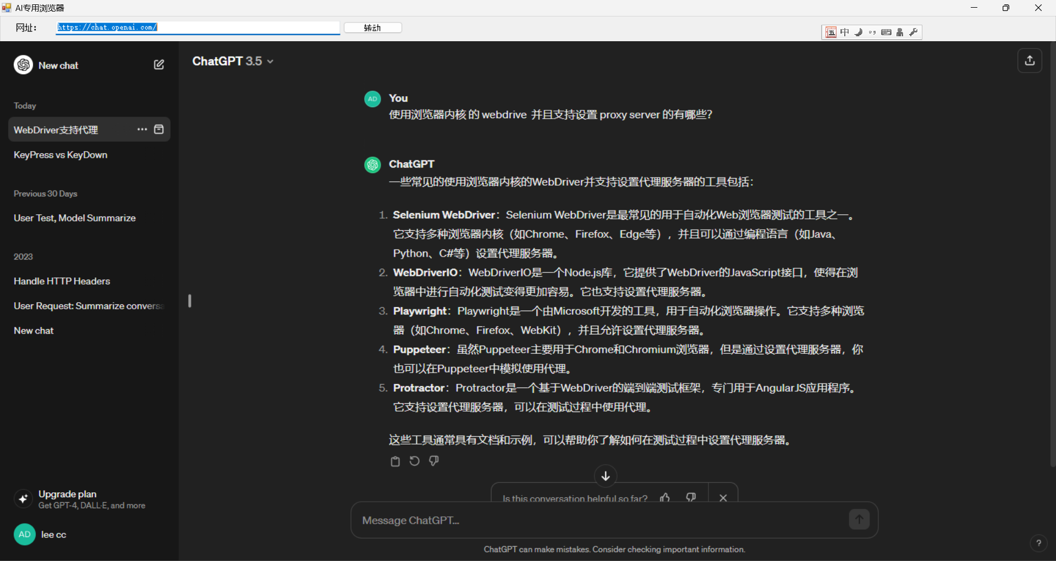
Task: Click Protractor list item heading
Action: 419,388
